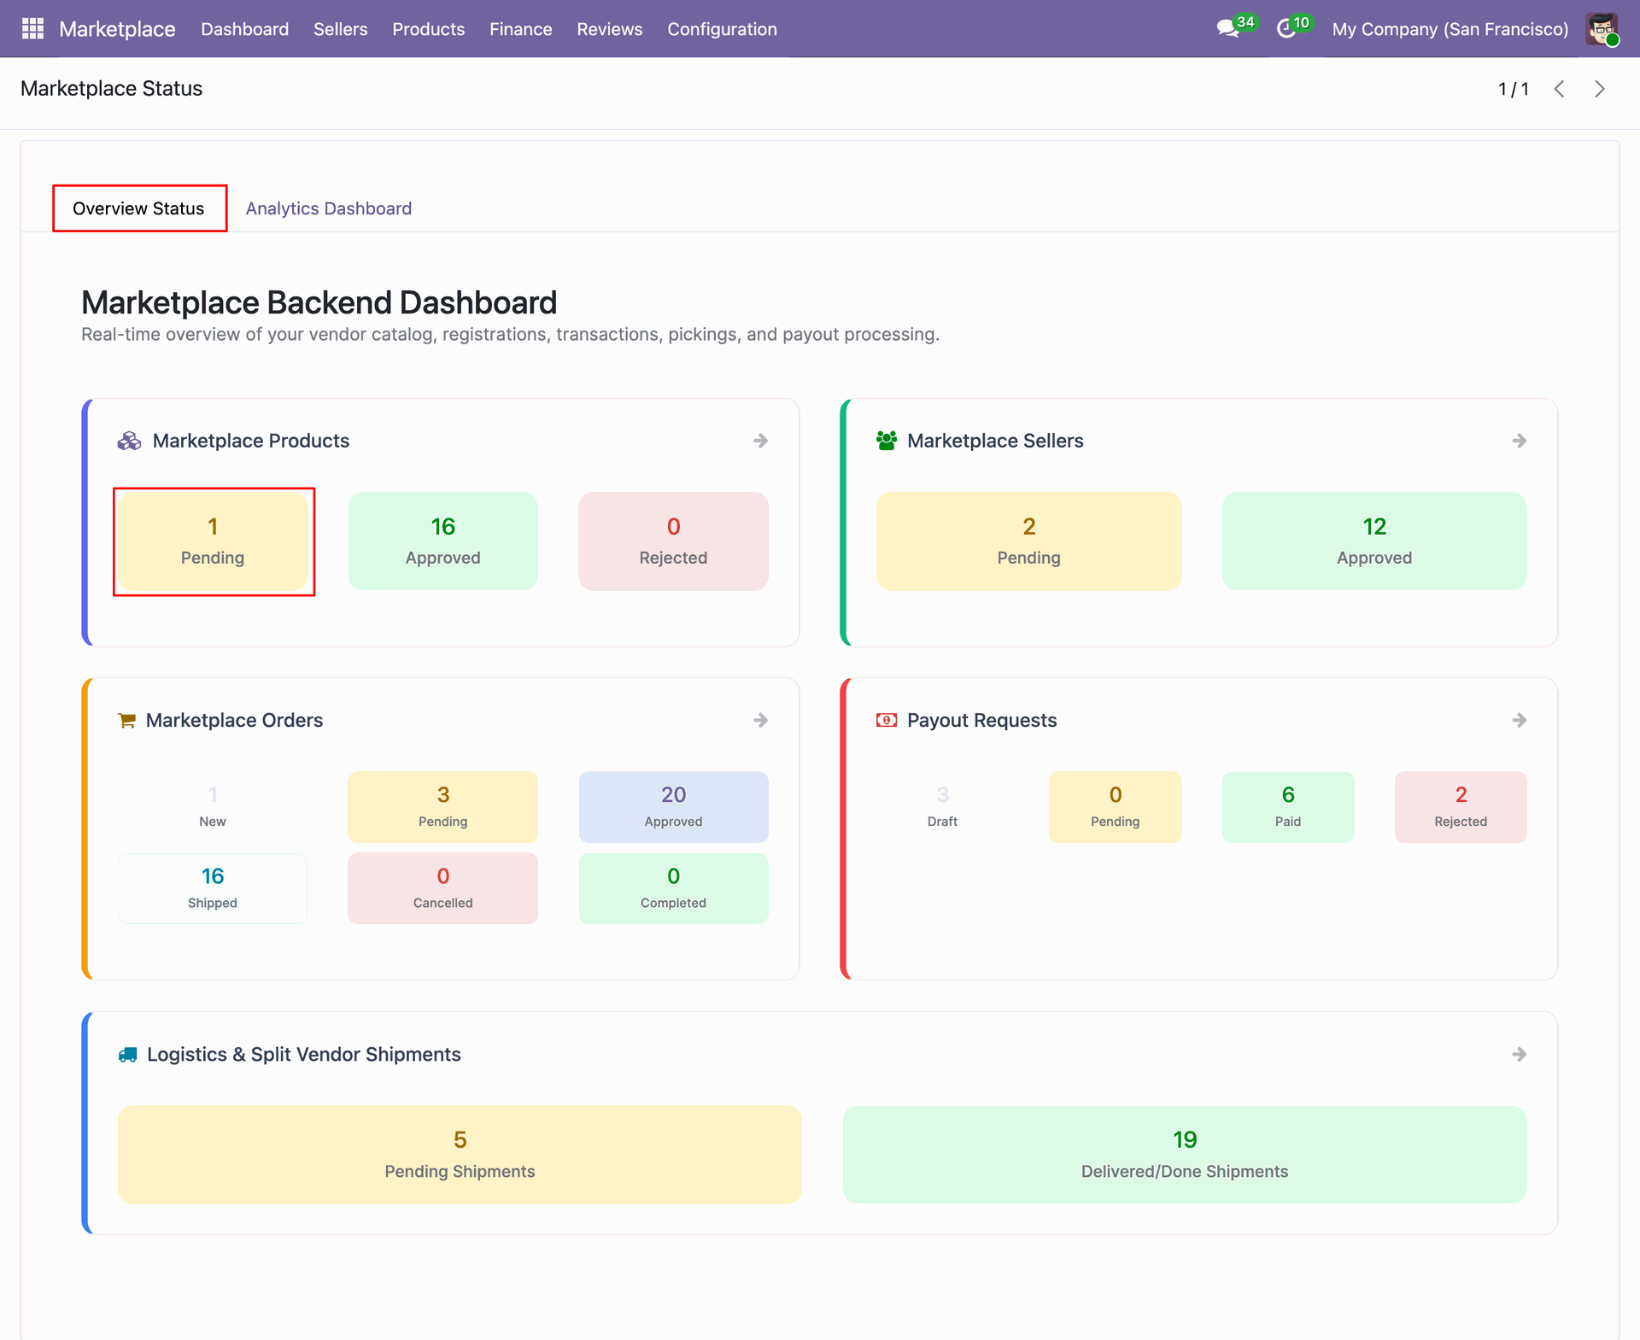
Task: Open the 19 Delivered/Done Shipments tile
Action: point(1185,1155)
